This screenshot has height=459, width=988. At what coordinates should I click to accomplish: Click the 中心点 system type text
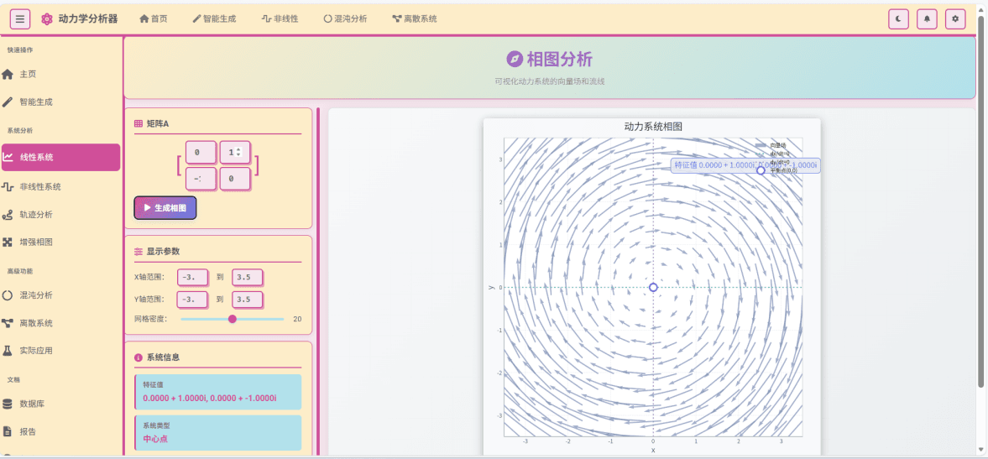click(x=155, y=439)
